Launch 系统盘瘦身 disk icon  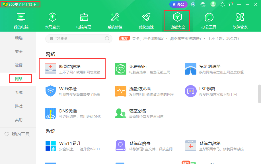(x=120, y=146)
